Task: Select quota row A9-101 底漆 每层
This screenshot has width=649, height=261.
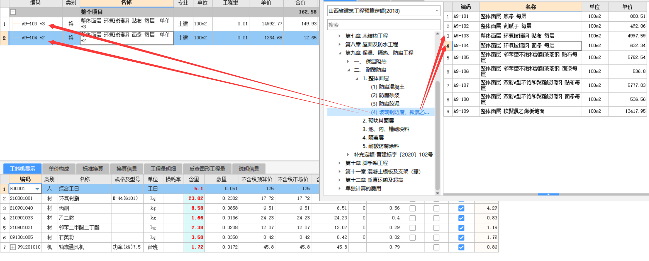Action: coord(546,16)
